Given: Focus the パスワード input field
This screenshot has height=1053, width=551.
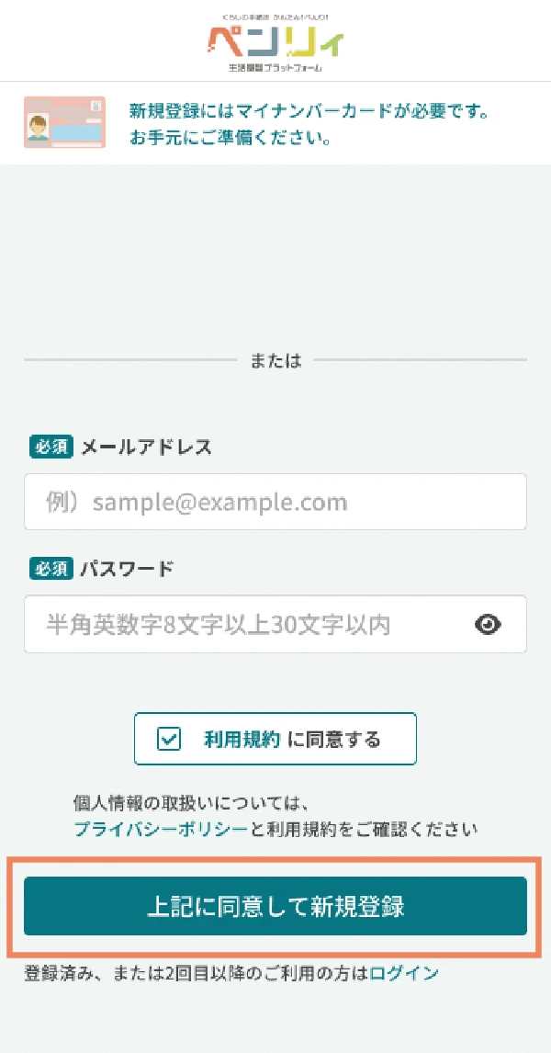Looking at the screenshot, I should coord(248,625).
